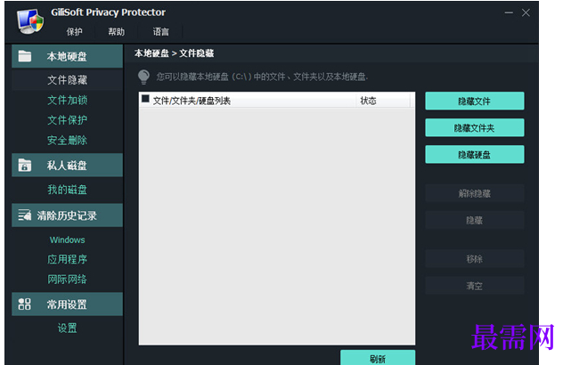571x365 pixels.
Task: Tick the select-all checkbox in the list header
Action: [145, 99]
